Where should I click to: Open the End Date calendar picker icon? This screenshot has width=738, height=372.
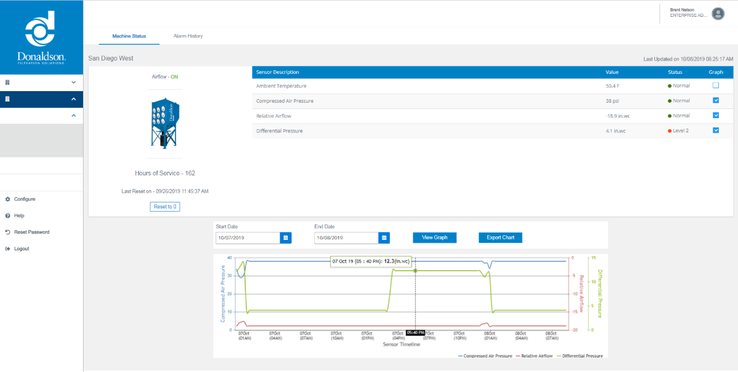[x=385, y=238]
